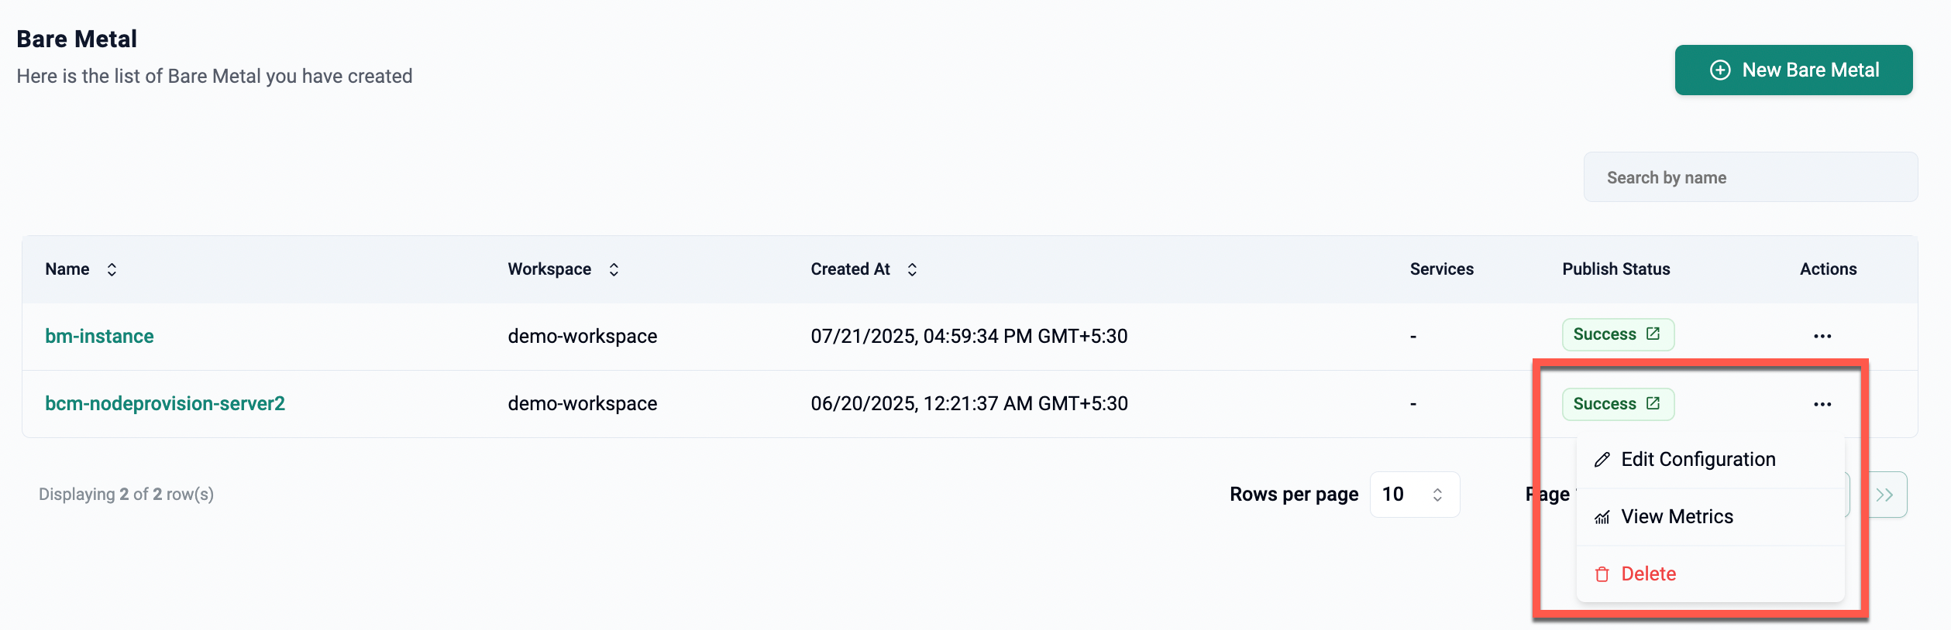This screenshot has width=1951, height=630.
Task: Open external link icon on bm-instance Success badge
Action: 1653,334
